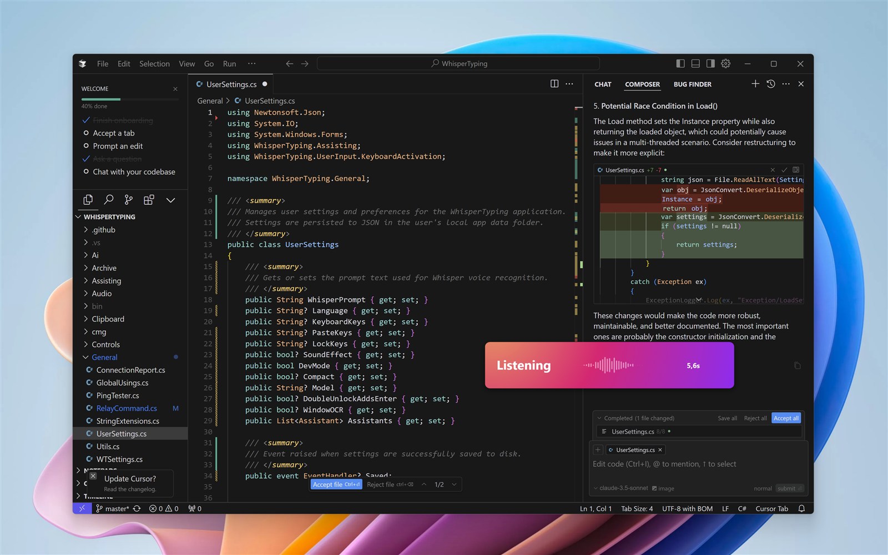
Task: Click the Settings gear in the title bar
Action: pyautogui.click(x=725, y=63)
